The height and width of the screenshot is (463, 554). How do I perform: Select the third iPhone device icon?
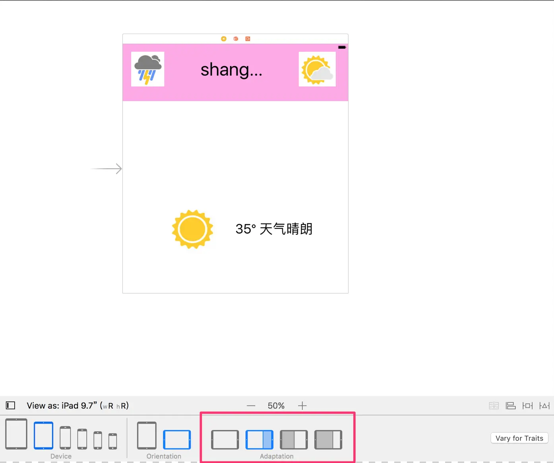98,440
